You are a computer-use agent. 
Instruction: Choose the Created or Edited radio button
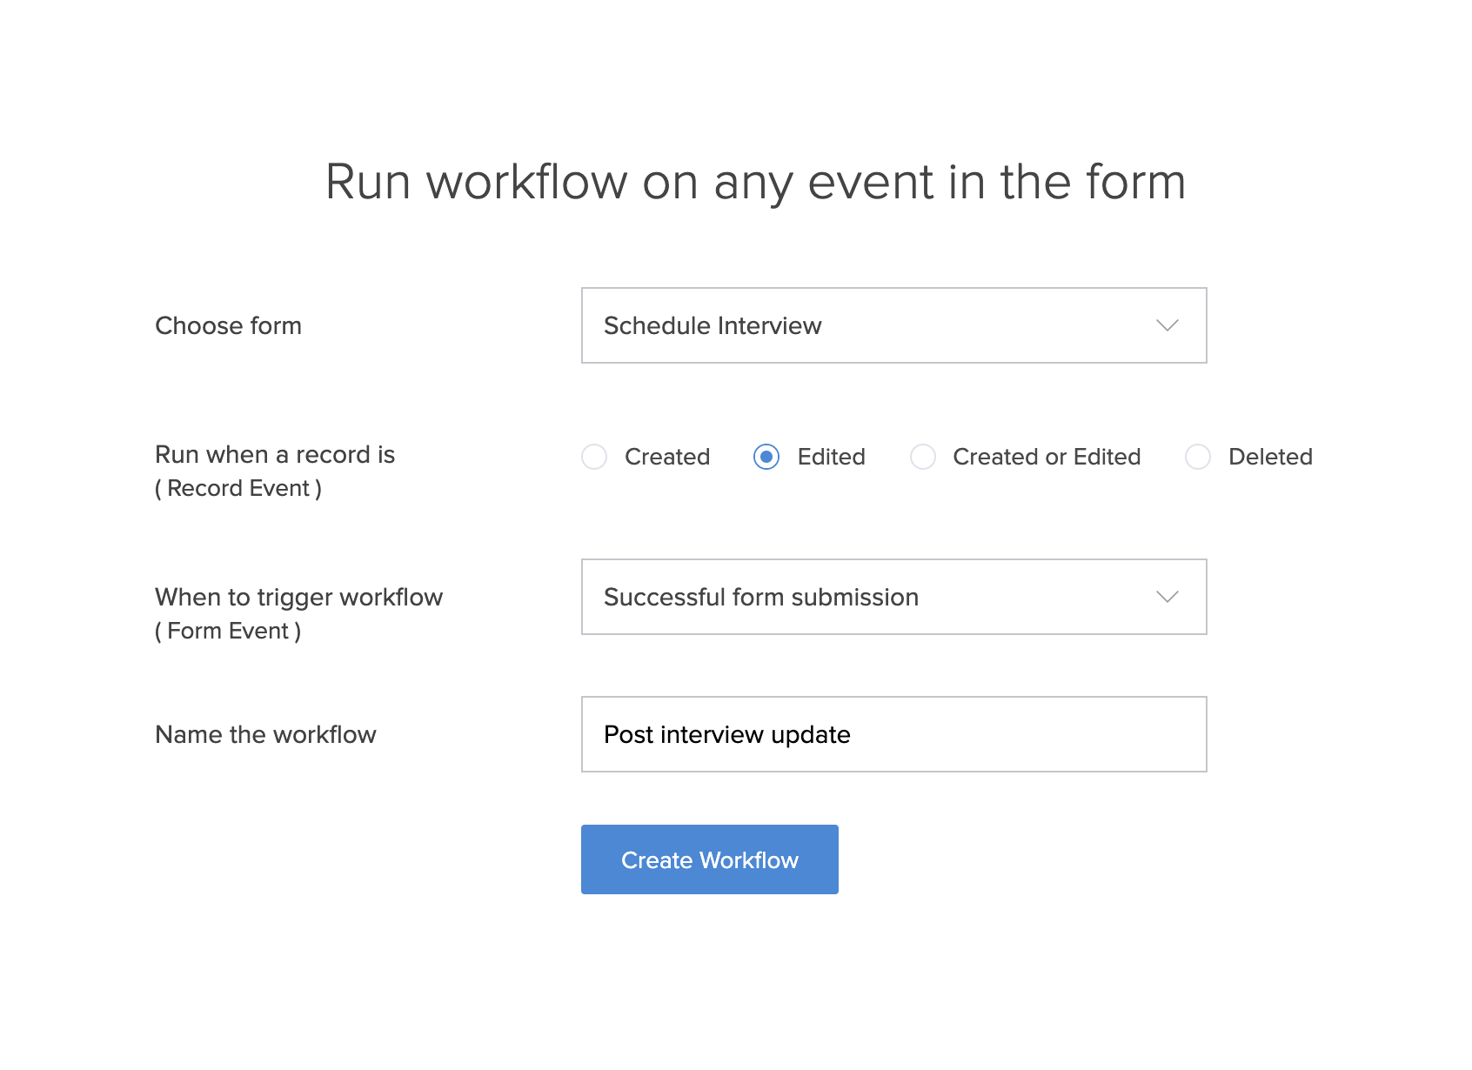pyautogui.click(x=923, y=457)
